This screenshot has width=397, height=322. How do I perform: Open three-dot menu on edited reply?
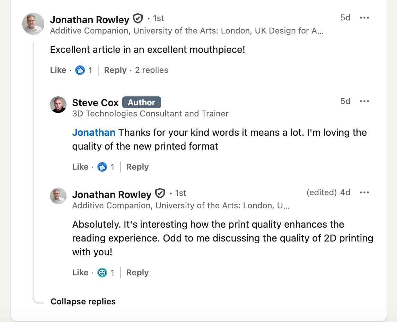tap(364, 193)
